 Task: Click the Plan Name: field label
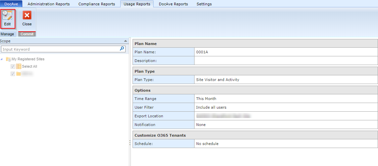click(145, 52)
